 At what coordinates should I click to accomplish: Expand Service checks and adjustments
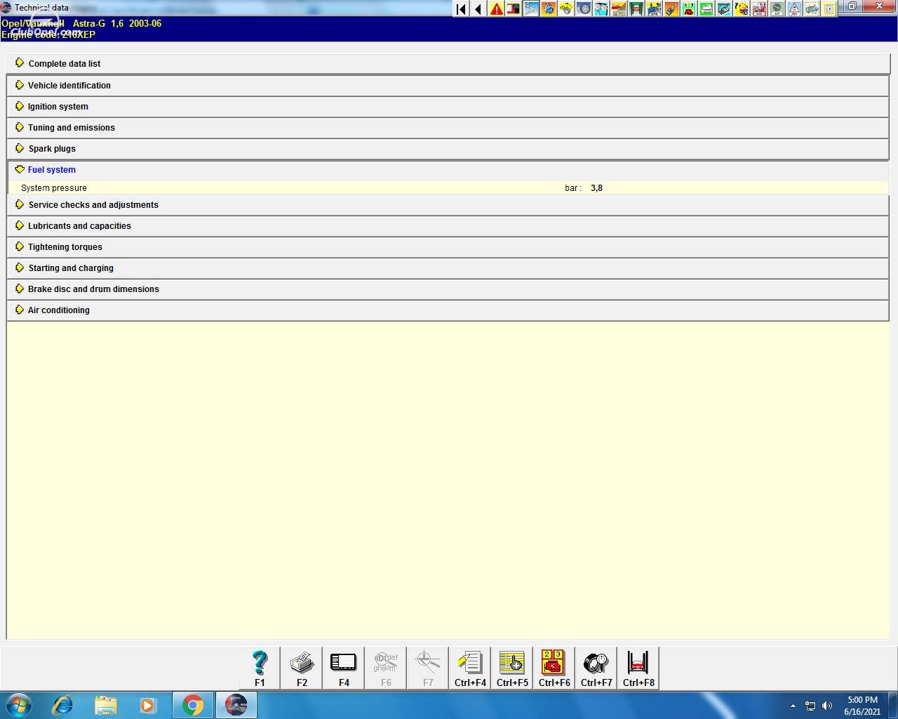point(448,205)
